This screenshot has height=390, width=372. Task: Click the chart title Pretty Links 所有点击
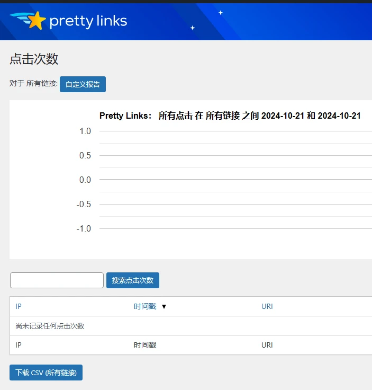pyautogui.click(x=230, y=116)
